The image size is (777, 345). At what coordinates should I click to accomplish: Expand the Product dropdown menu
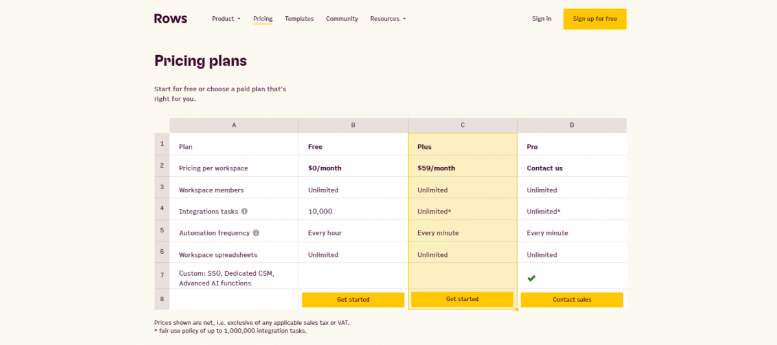click(x=226, y=19)
